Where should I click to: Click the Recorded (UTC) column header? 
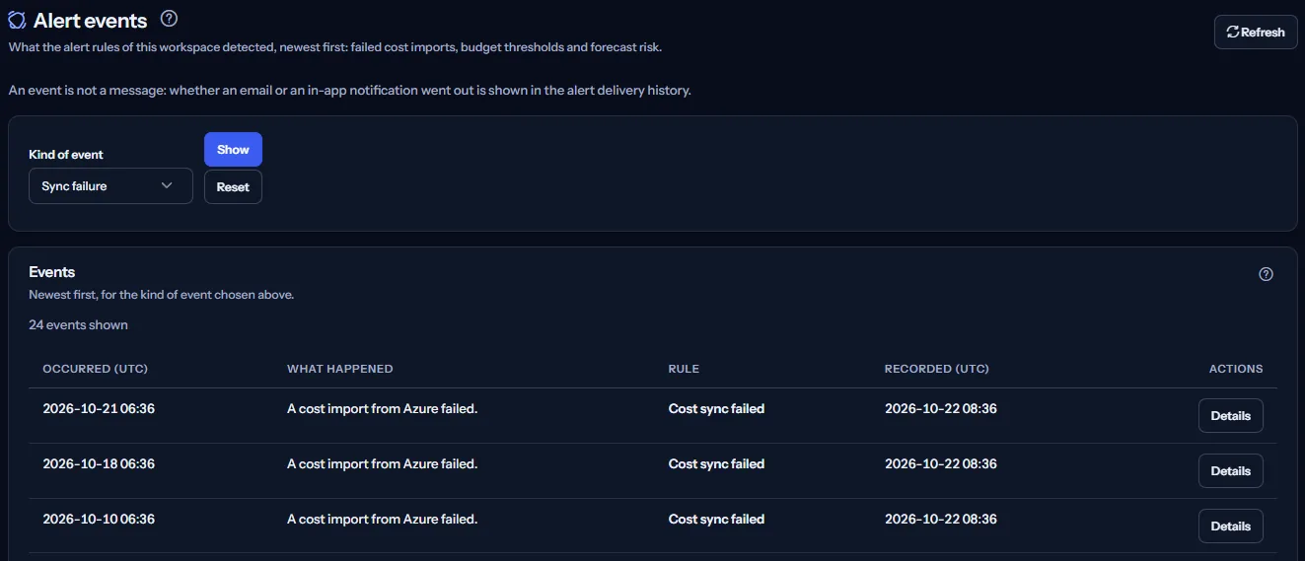point(937,369)
